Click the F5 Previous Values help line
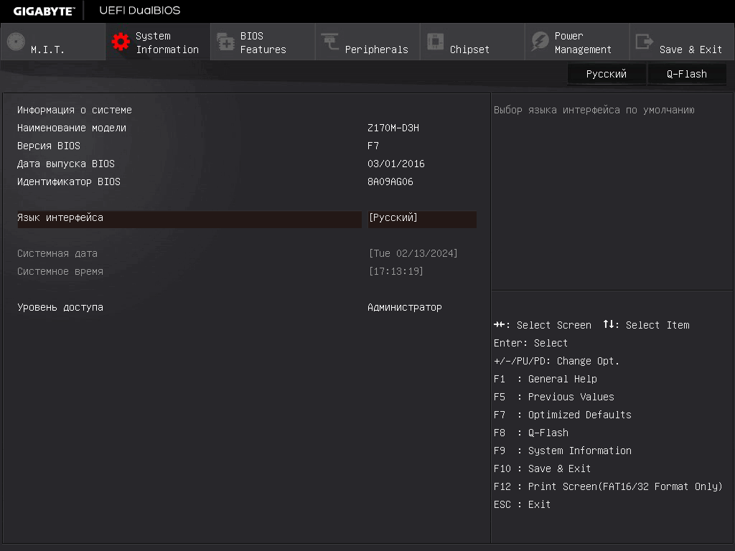This screenshot has width=735, height=551. click(553, 397)
